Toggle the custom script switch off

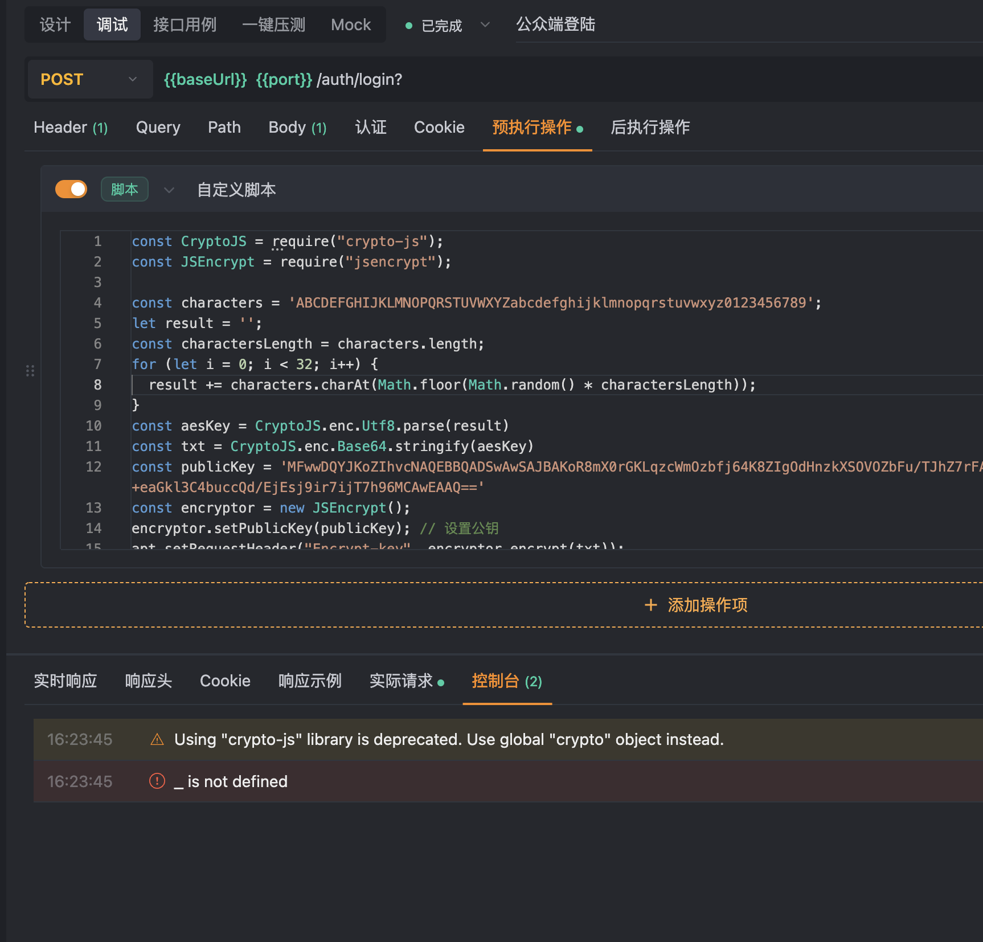click(71, 189)
